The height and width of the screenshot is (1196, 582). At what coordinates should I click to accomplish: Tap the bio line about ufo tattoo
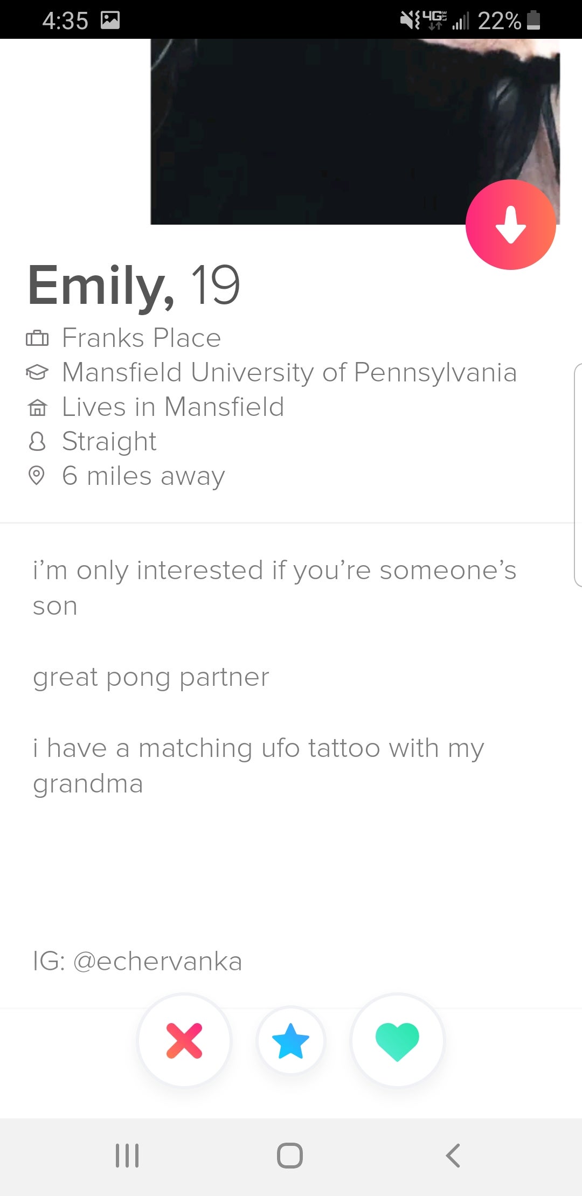[x=259, y=766]
